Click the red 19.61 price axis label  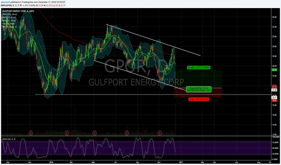pyautogui.click(x=274, y=100)
